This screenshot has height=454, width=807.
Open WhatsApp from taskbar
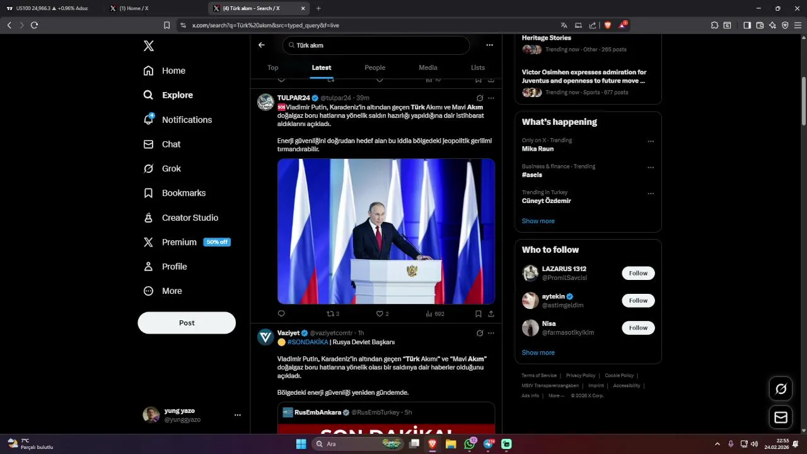pos(470,444)
